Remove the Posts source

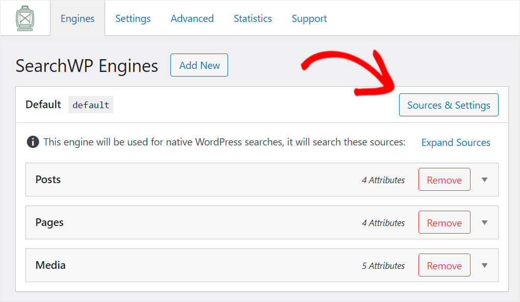pyautogui.click(x=444, y=180)
